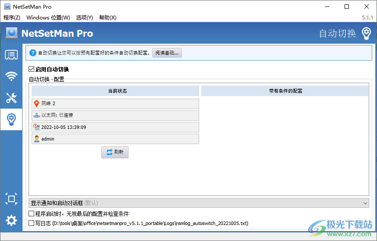The image size is (377, 241).
Task: Enable the 写日志 logging checkbox
Action: click(31, 223)
